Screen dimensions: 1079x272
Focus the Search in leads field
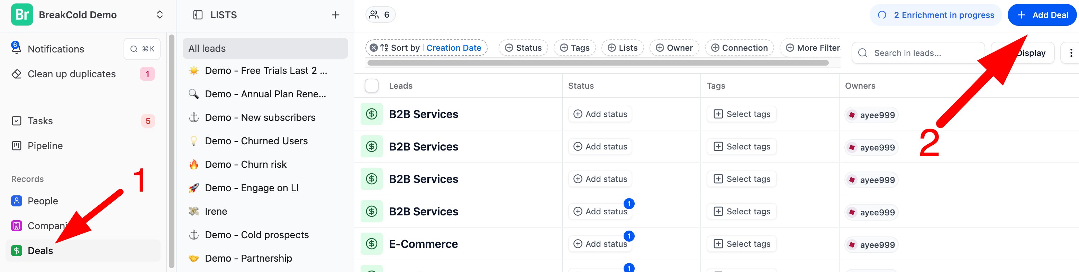click(918, 53)
